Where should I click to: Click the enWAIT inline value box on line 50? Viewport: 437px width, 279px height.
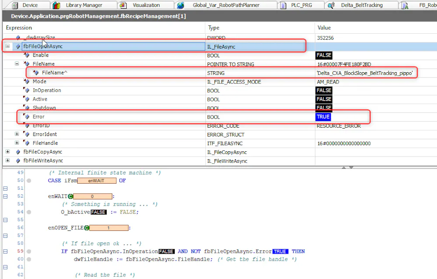click(x=97, y=181)
